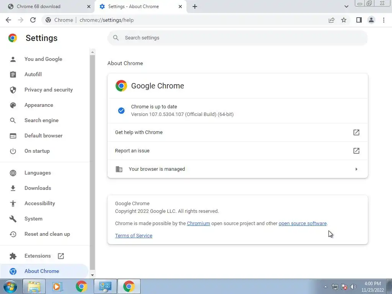Open the Terms of Service link
The width and height of the screenshot is (392, 294).
click(x=134, y=235)
